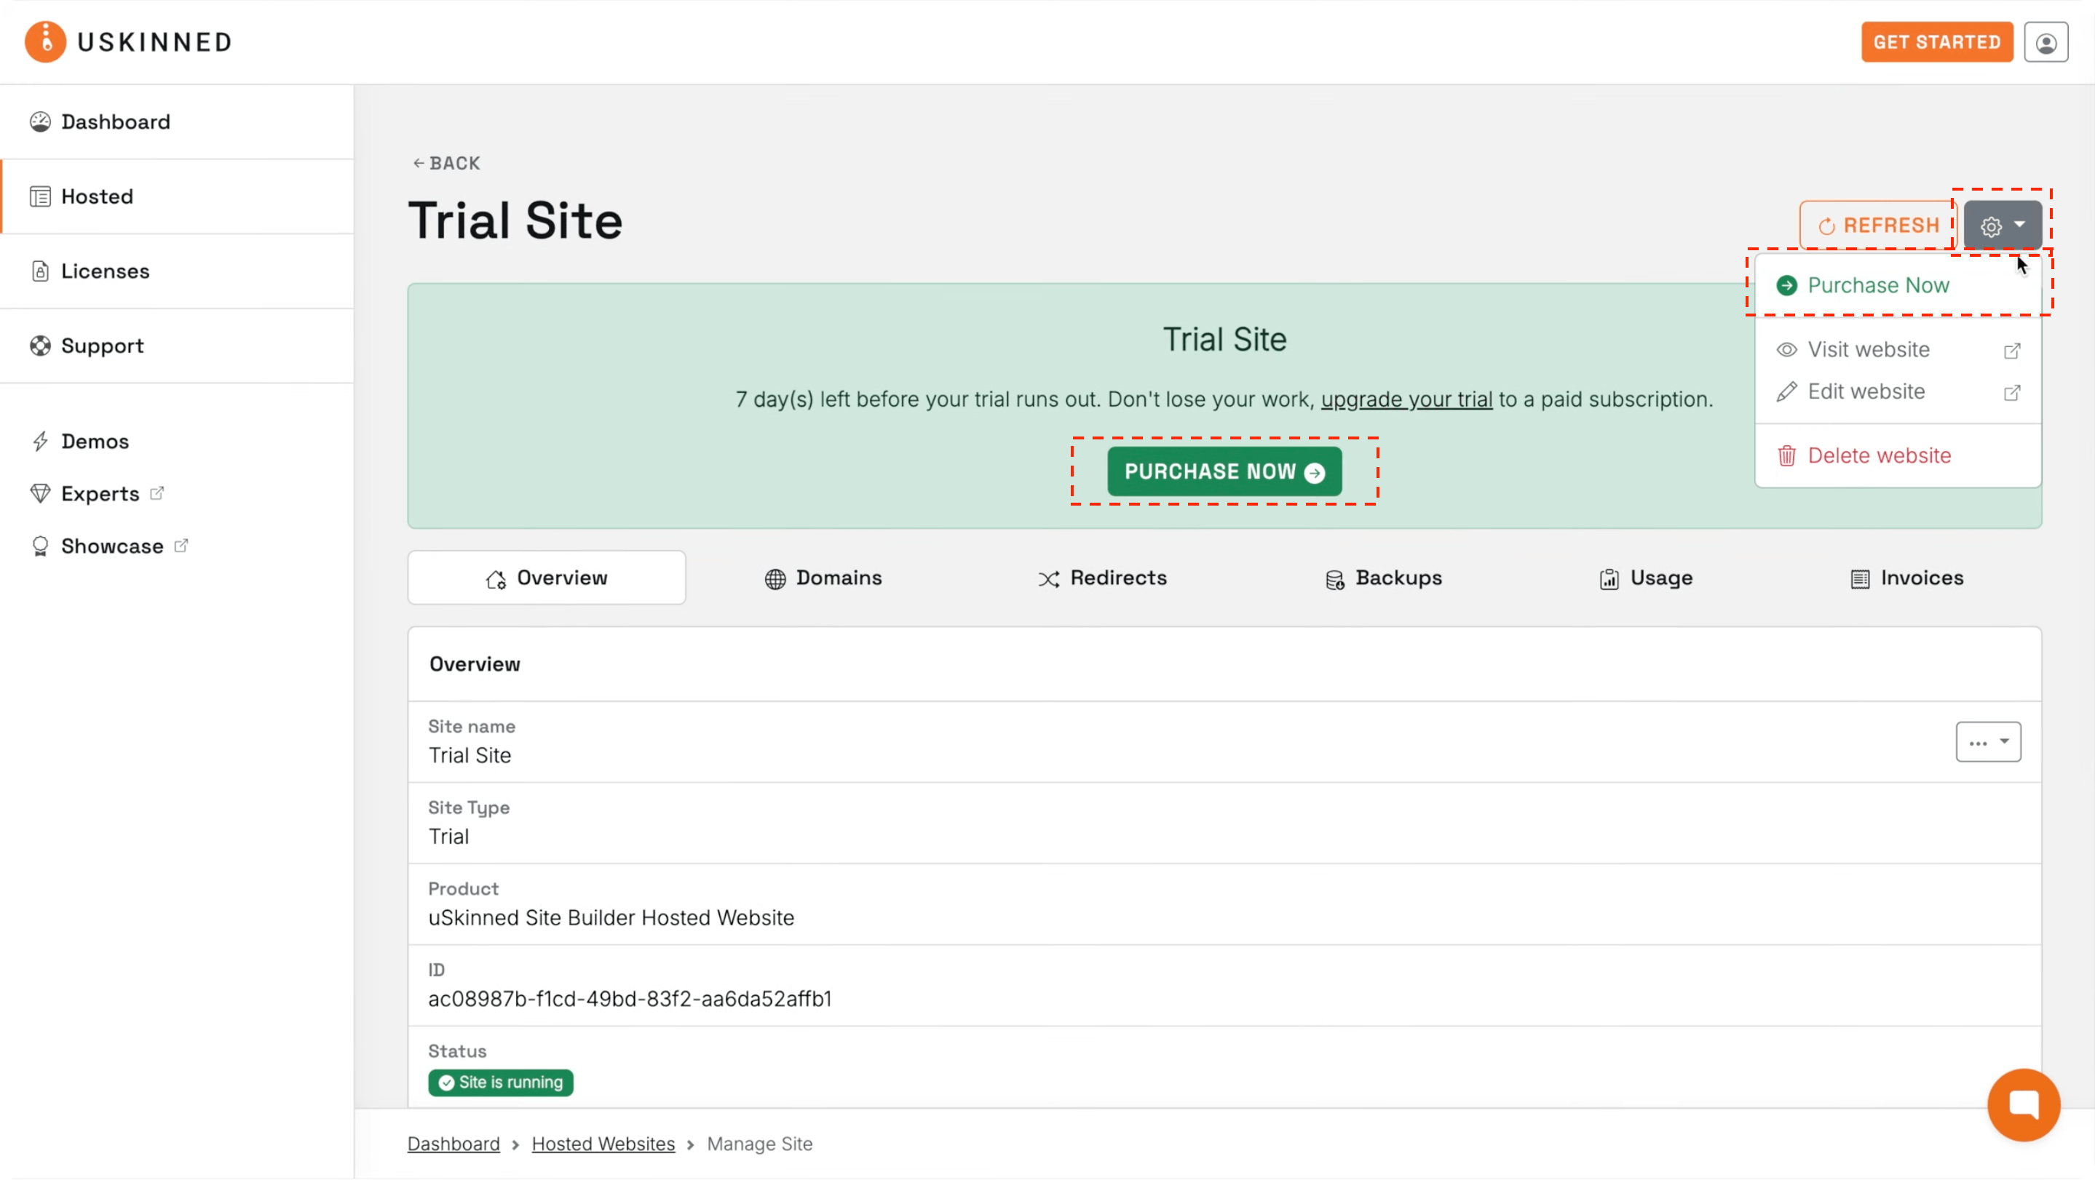Viewport: 2095px width, 1180px height.
Task: Select Delete website from dropdown menu
Action: click(1898, 456)
